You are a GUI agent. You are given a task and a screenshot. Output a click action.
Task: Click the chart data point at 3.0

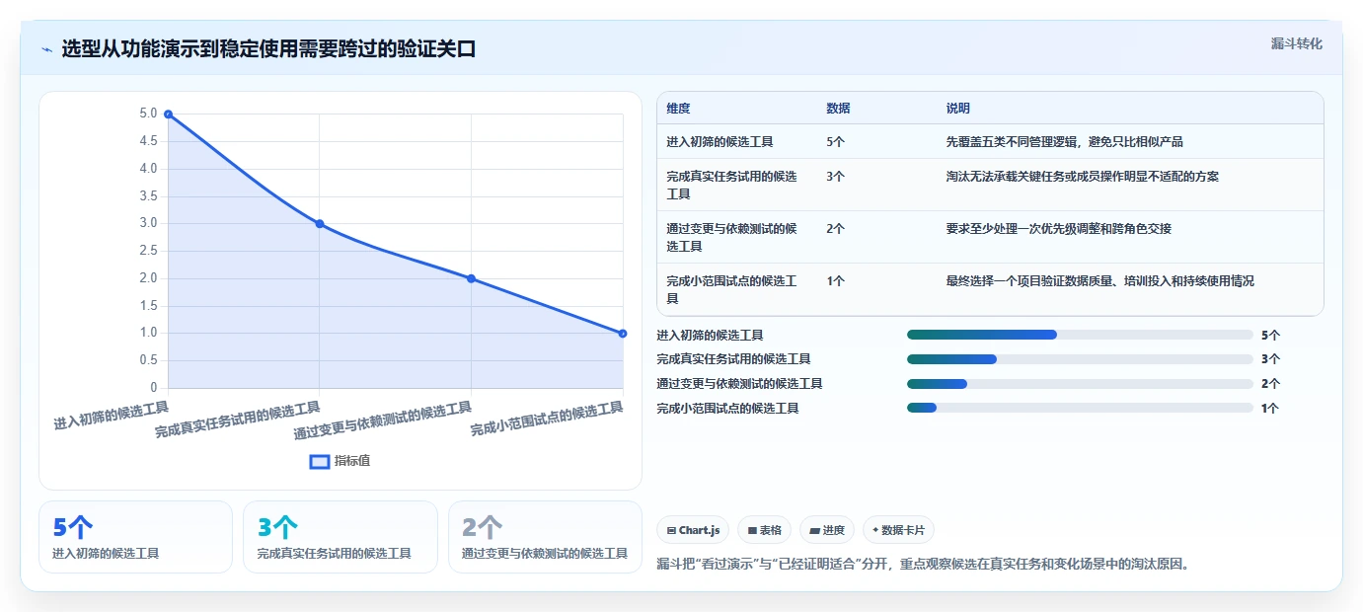(x=320, y=224)
